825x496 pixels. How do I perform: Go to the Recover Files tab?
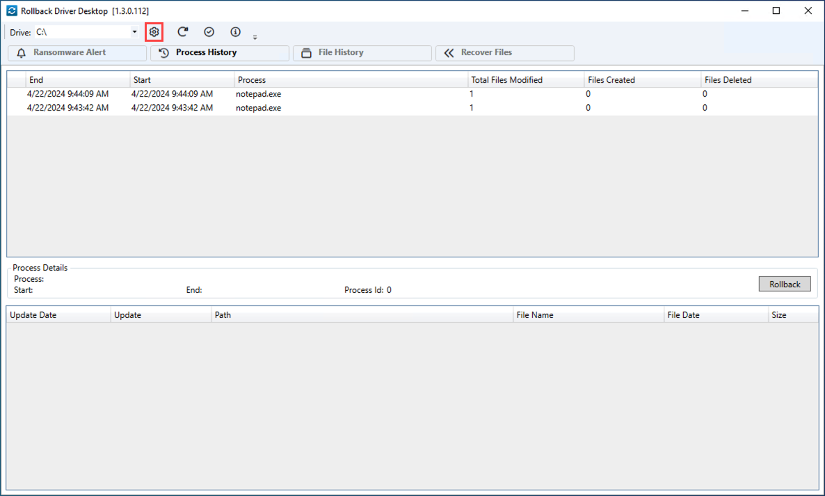pyautogui.click(x=505, y=53)
